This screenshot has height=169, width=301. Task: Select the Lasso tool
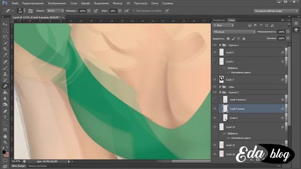click(x=5, y=37)
